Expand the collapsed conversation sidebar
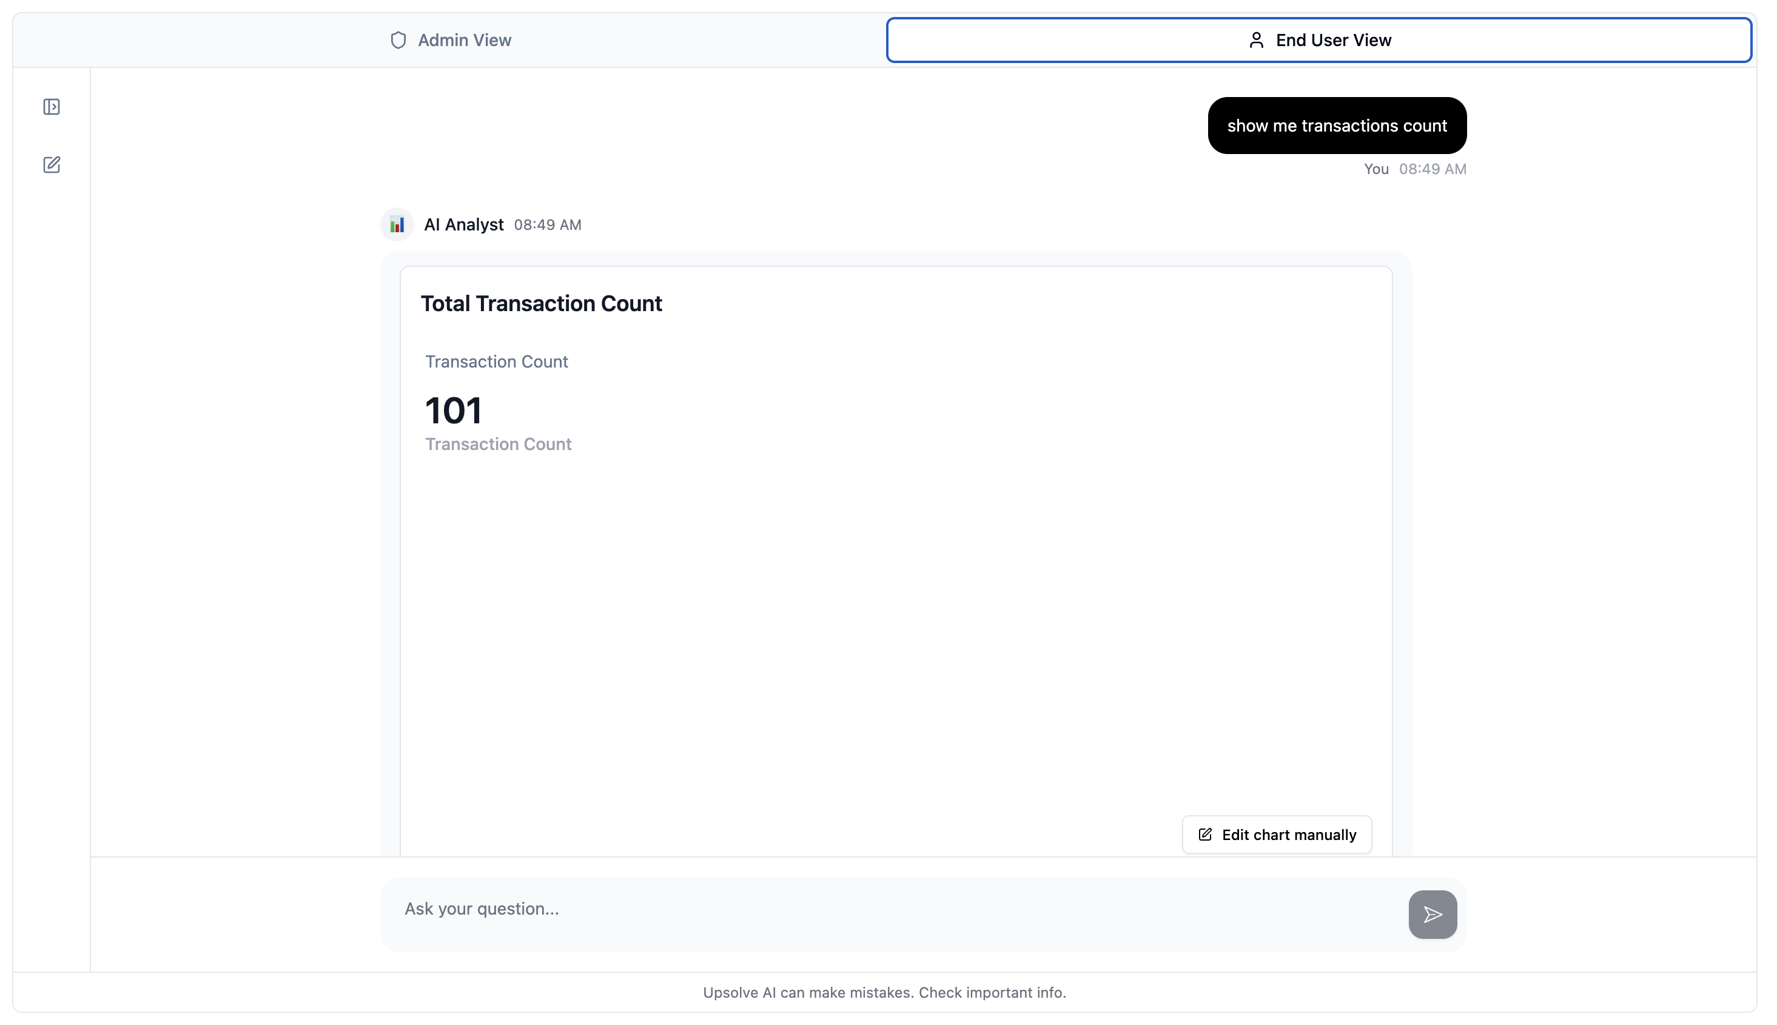Viewport: 1777px width, 1025px height. coord(52,107)
